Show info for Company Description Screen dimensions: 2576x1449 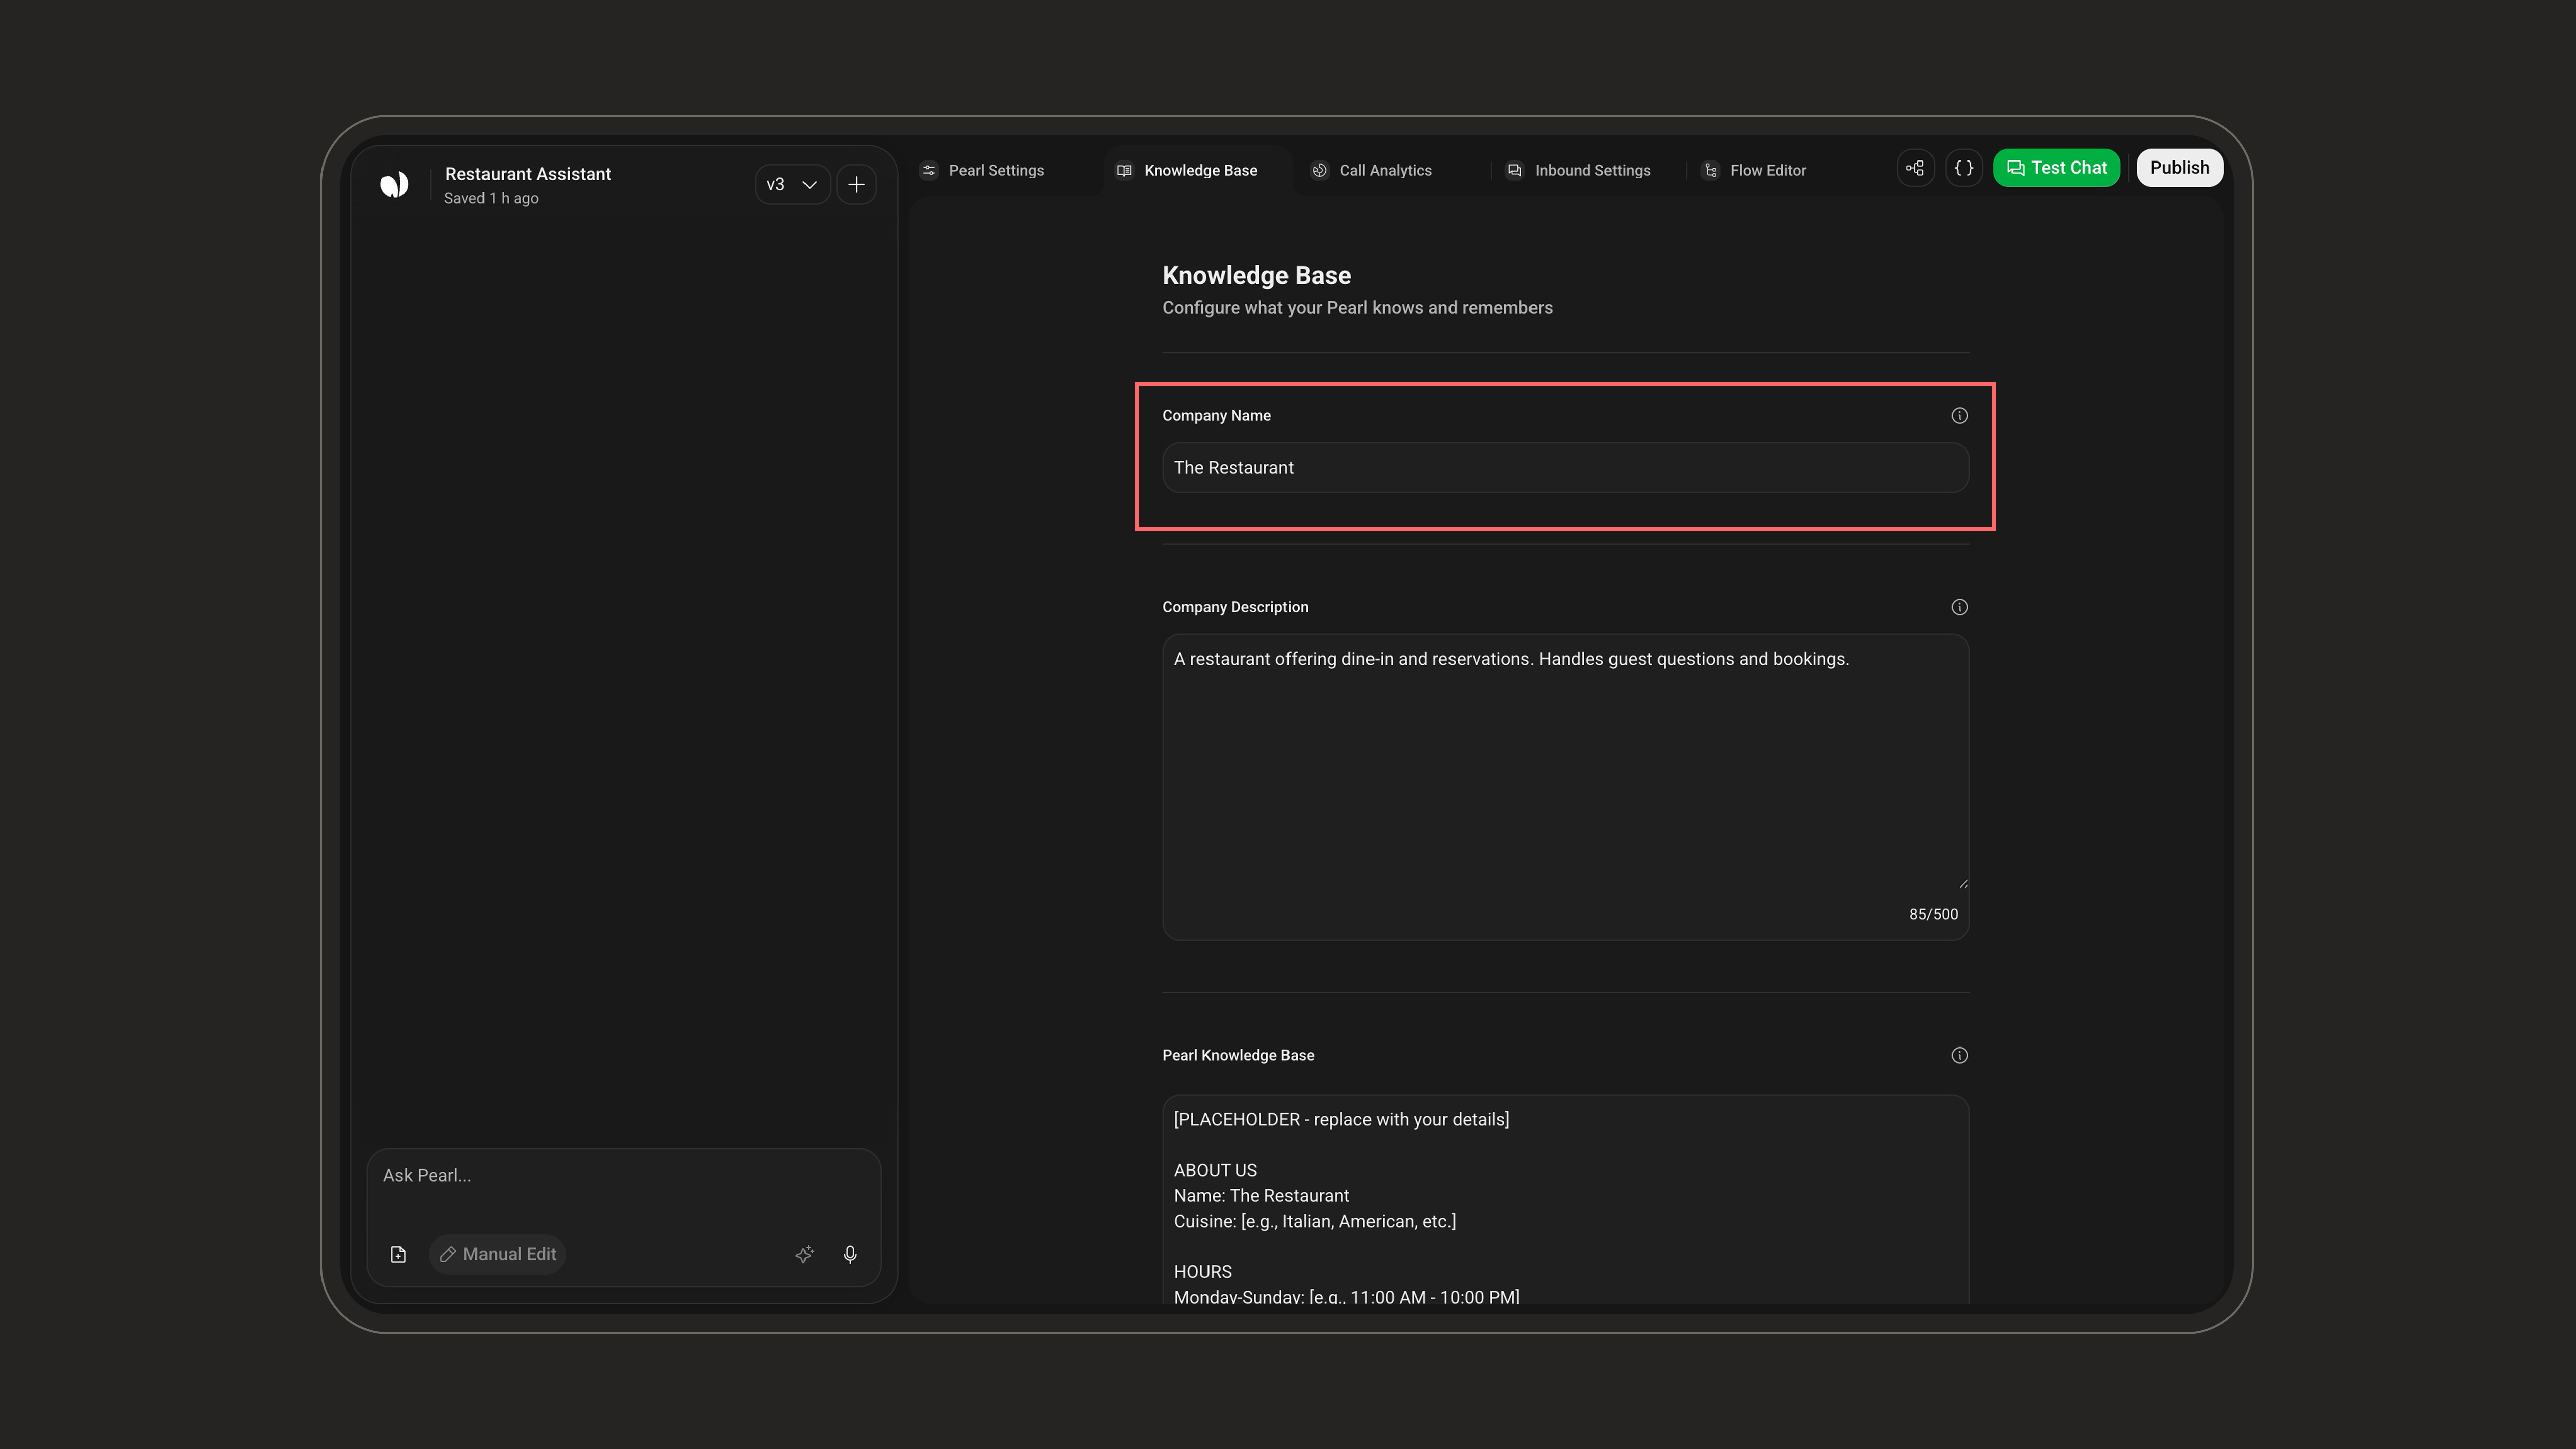tap(1959, 607)
